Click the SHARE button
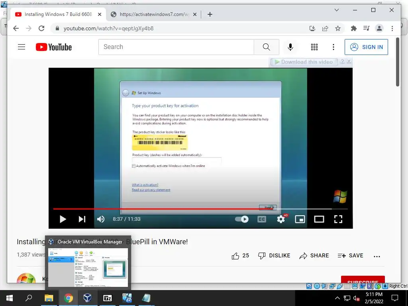 [314, 256]
